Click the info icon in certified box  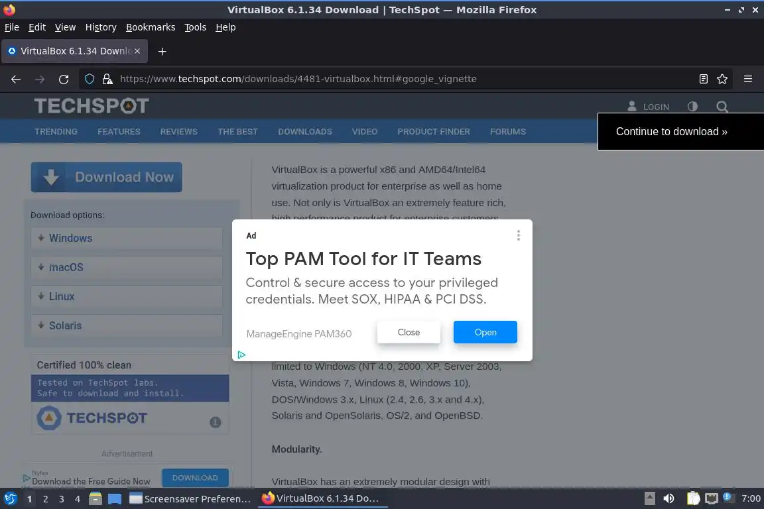[216, 422]
